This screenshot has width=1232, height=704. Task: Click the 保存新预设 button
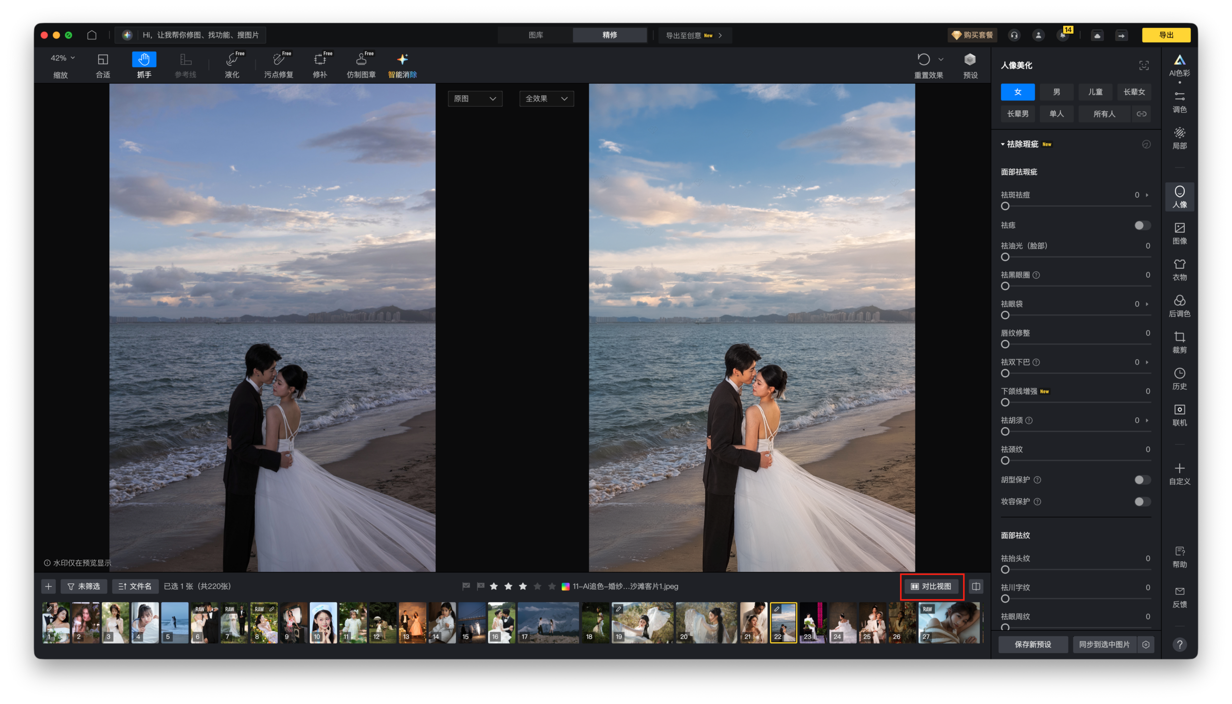tap(1033, 644)
